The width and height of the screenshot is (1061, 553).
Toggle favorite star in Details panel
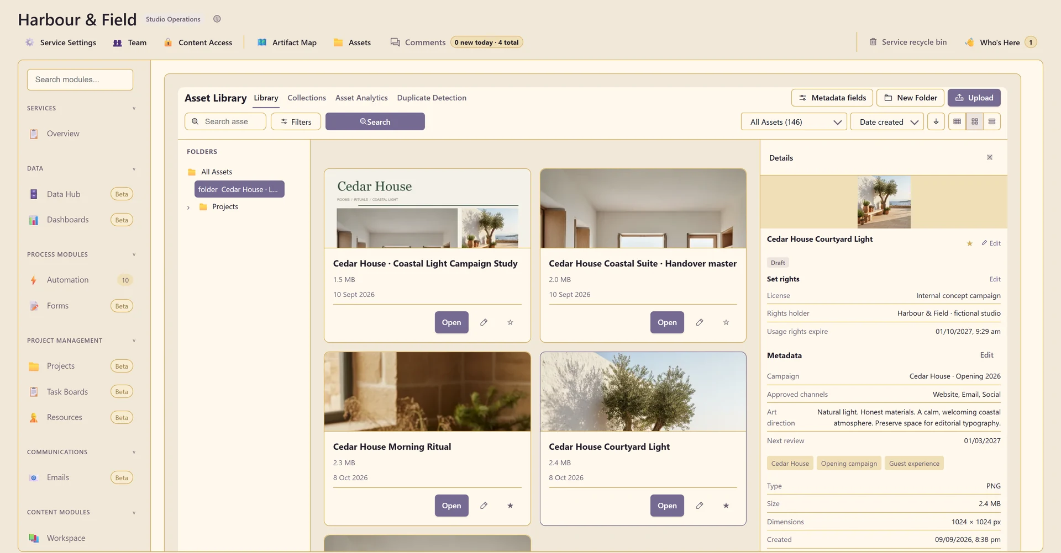(x=969, y=243)
